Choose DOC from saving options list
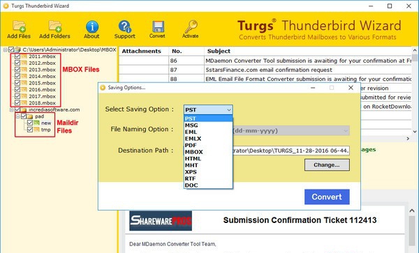Viewport: 419px width, 253px height. tap(208, 185)
